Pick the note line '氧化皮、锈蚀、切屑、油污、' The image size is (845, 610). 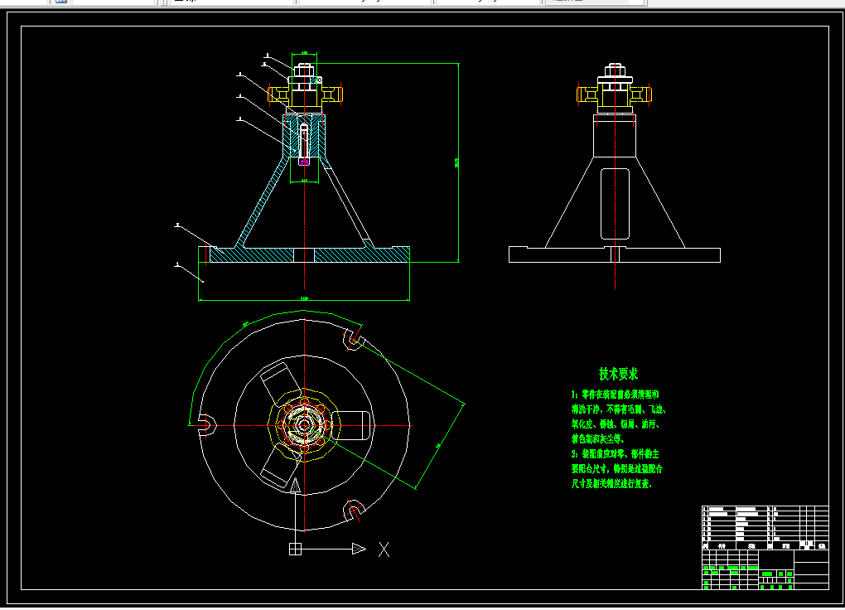(616, 424)
